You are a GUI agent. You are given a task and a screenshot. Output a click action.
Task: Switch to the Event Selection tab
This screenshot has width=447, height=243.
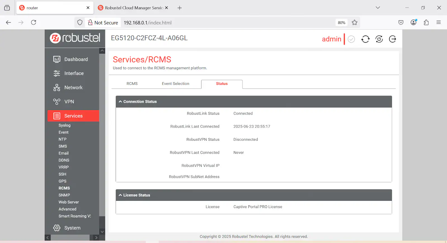point(175,84)
